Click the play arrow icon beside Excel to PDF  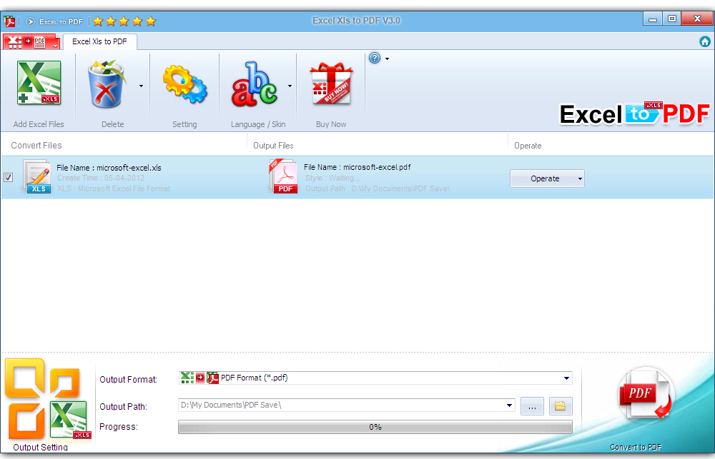(x=30, y=21)
